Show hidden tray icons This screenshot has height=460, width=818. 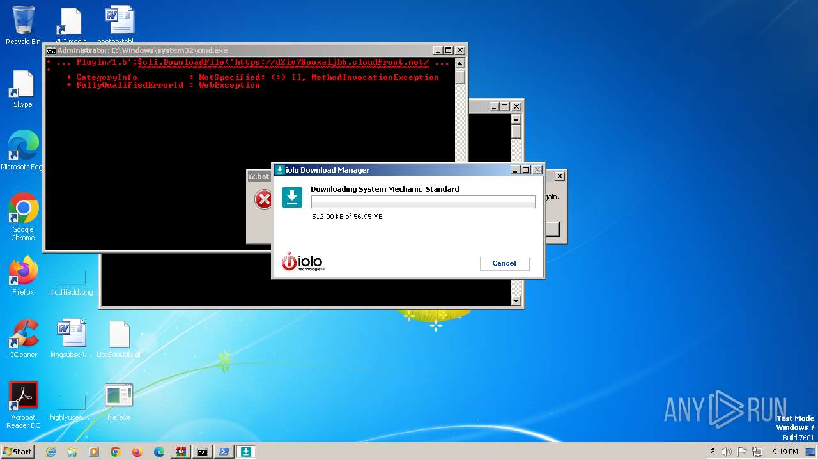pyautogui.click(x=713, y=452)
